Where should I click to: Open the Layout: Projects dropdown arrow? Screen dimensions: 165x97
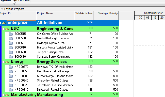pos(2,9)
